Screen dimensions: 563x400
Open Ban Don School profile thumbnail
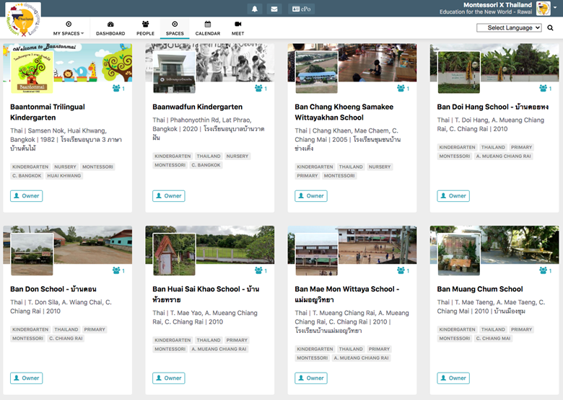pos(32,254)
